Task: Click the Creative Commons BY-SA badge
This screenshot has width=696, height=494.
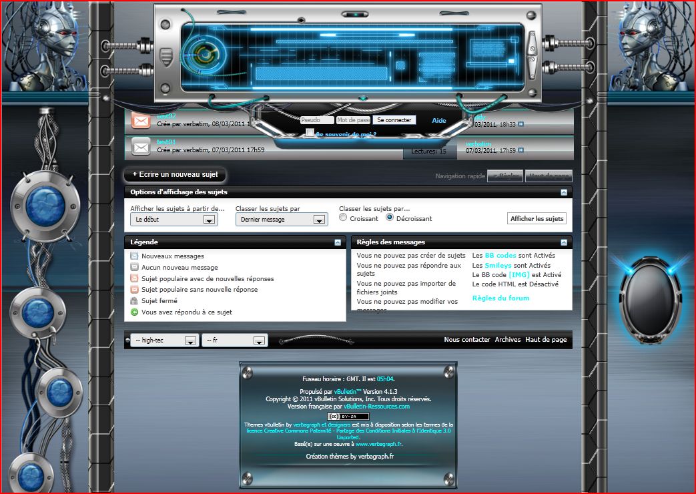Action: 348,417
